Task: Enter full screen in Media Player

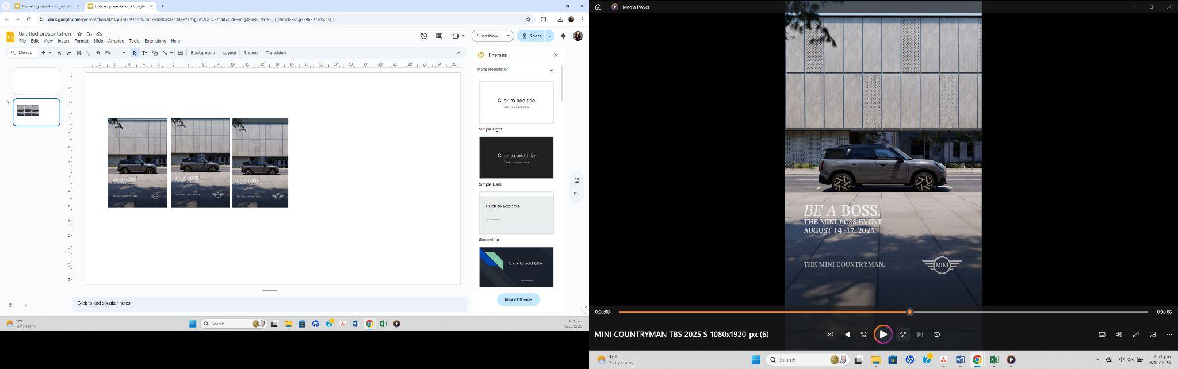Action: click(x=1136, y=335)
